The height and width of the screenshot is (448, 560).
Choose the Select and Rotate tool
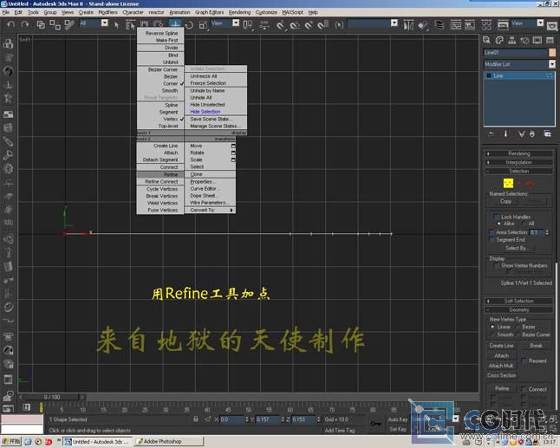coord(189,24)
